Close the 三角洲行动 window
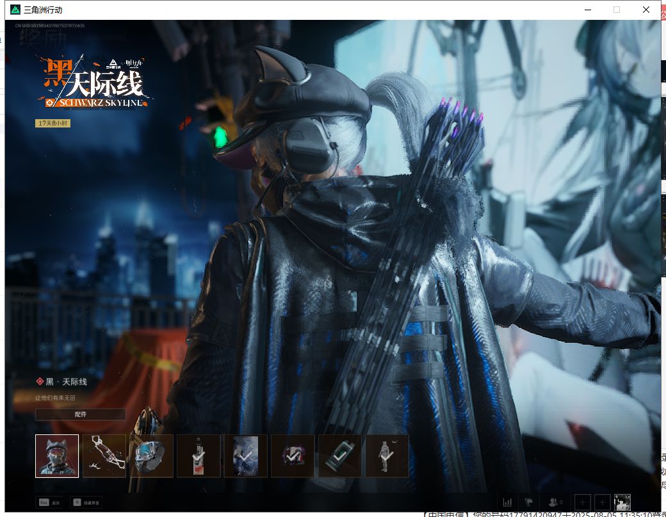The width and height of the screenshot is (666, 517). pos(646,10)
